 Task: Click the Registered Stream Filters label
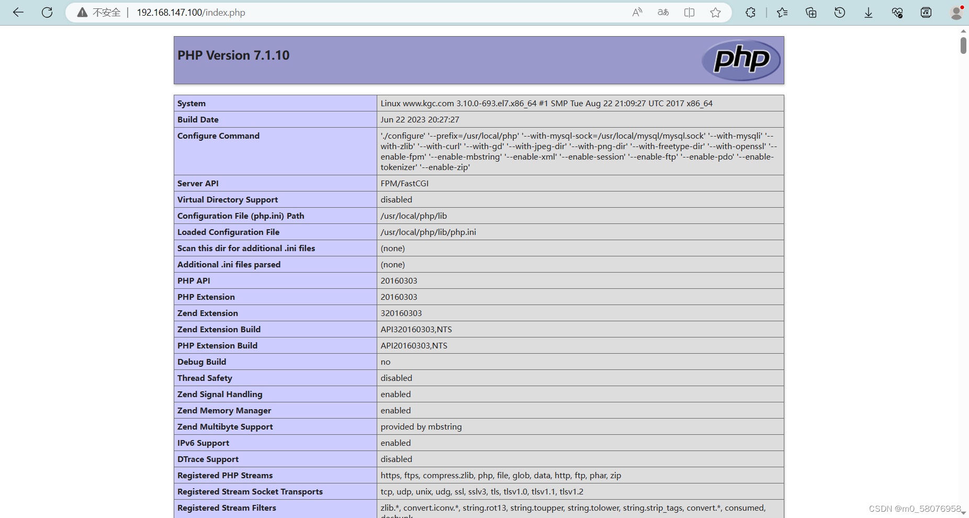(x=227, y=508)
